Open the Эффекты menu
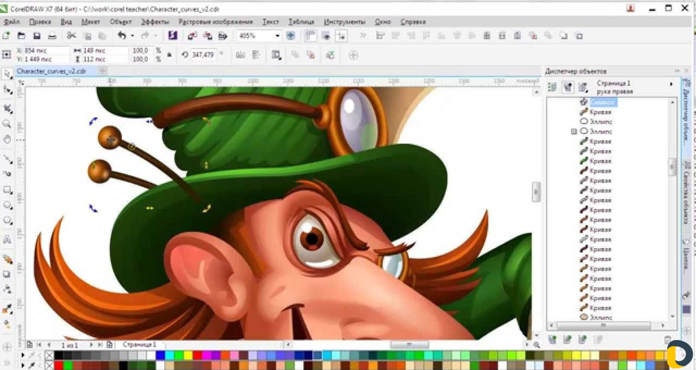Viewport: 696px width, 370px height. [x=155, y=22]
